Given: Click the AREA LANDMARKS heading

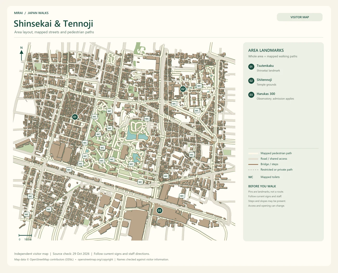Looking at the screenshot, I should click(x=266, y=50).
